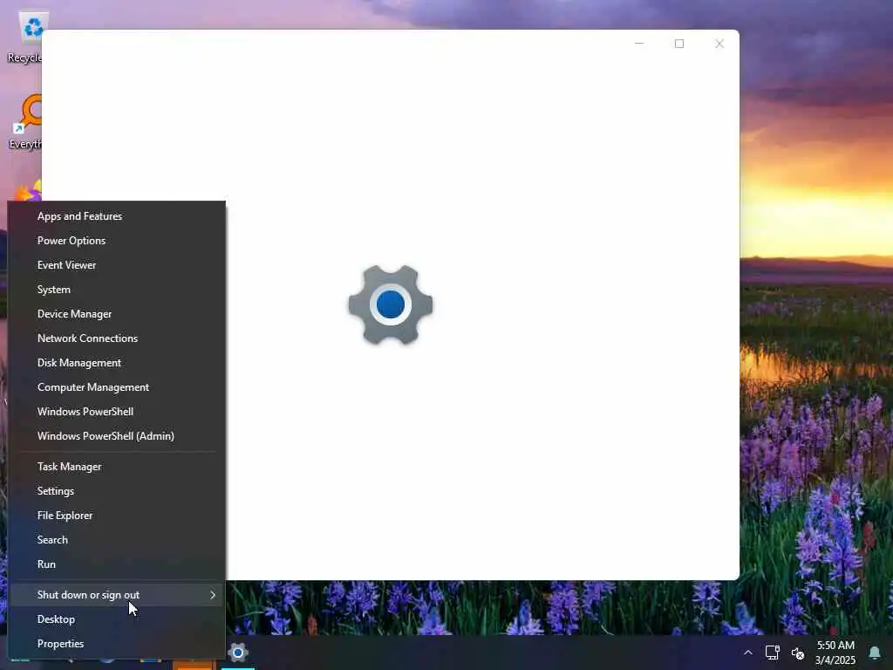Open the Run dialog entry
The width and height of the screenshot is (893, 670).
click(117, 564)
